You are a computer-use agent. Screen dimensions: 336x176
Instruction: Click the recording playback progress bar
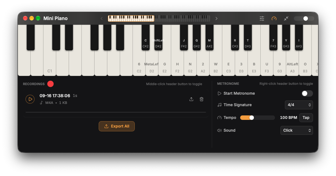click(116, 112)
